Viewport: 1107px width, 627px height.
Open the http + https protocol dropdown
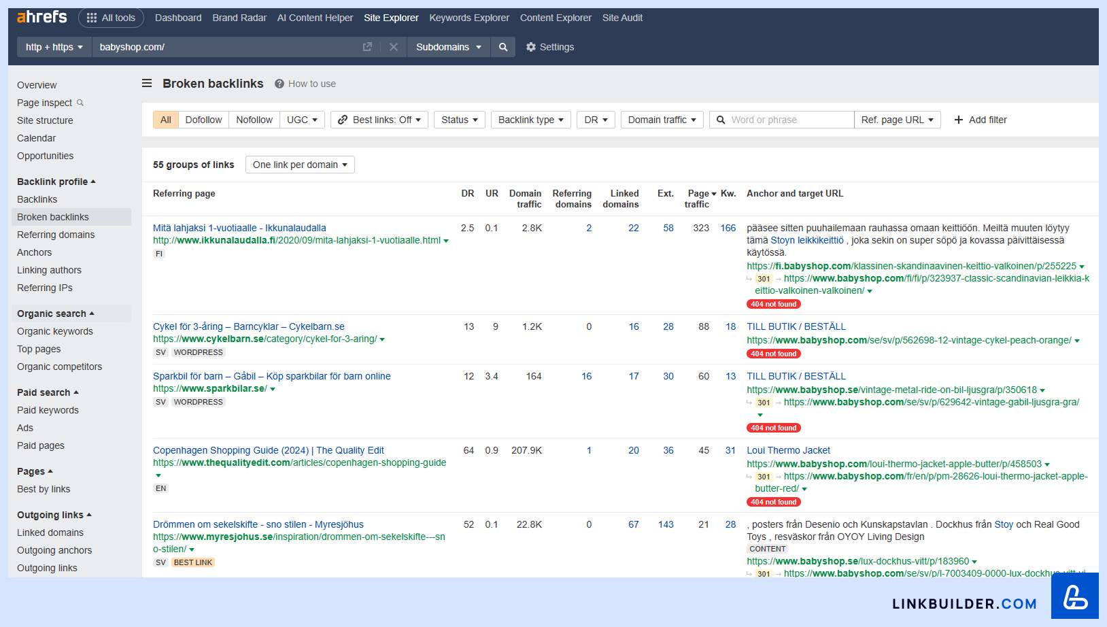(x=54, y=47)
